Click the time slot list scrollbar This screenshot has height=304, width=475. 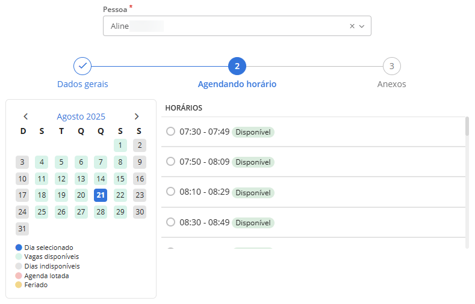point(467,127)
